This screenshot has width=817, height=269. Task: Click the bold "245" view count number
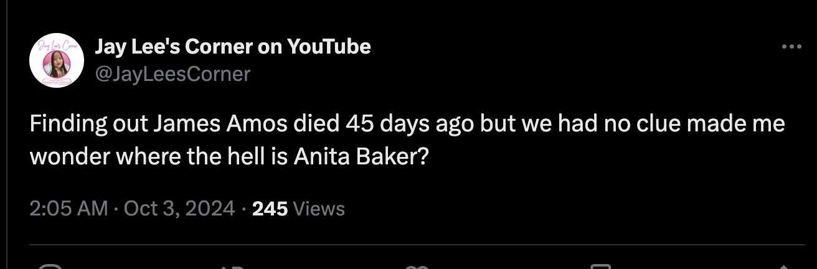[270, 208]
